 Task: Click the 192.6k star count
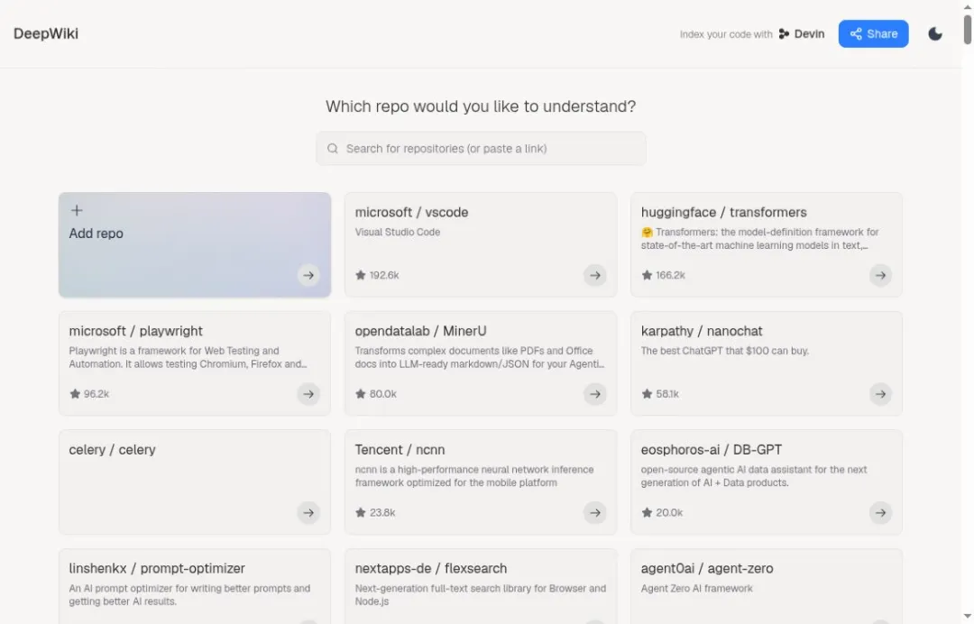pyautogui.click(x=384, y=275)
